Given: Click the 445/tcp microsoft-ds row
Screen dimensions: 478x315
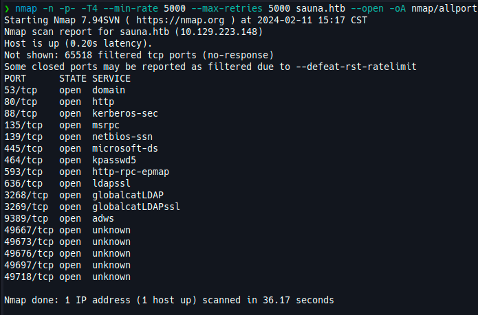Looking at the screenshot, I should point(81,148).
